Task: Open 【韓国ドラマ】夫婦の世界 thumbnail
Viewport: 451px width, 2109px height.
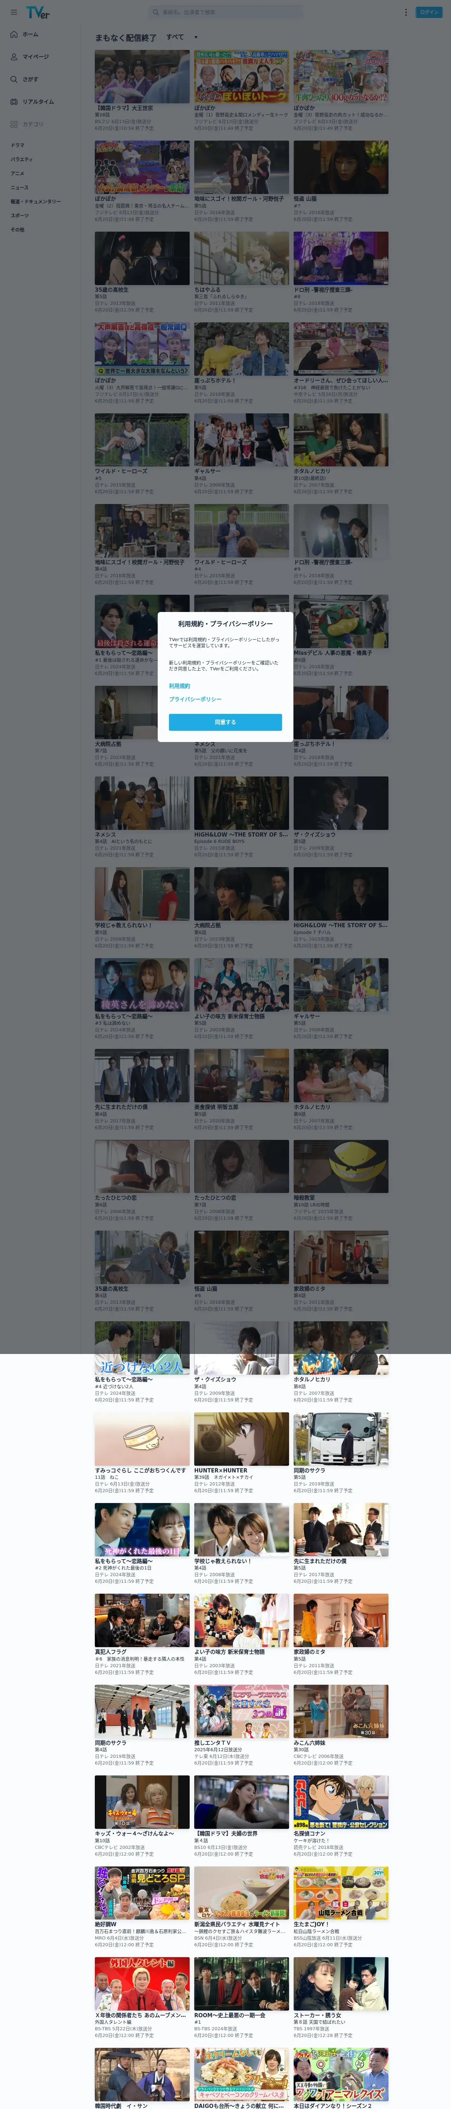Action: click(241, 1802)
